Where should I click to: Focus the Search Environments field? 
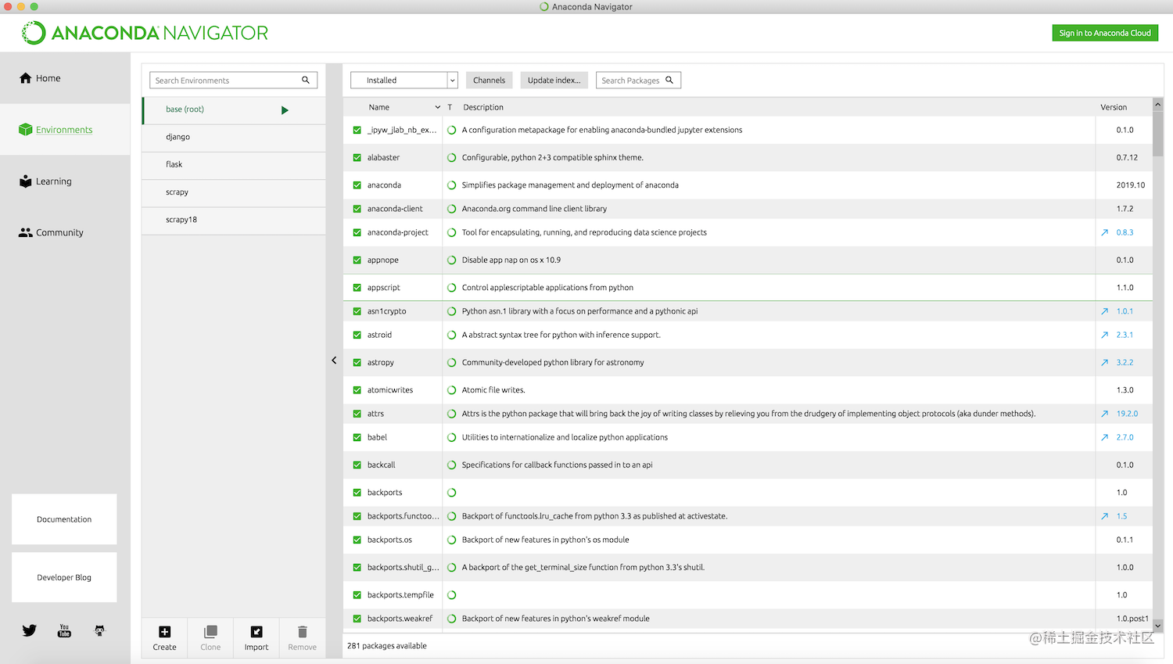[x=233, y=80]
